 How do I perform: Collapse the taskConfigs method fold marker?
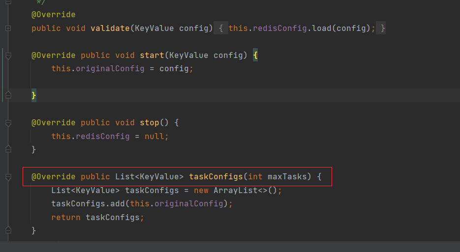tap(8, 177)
